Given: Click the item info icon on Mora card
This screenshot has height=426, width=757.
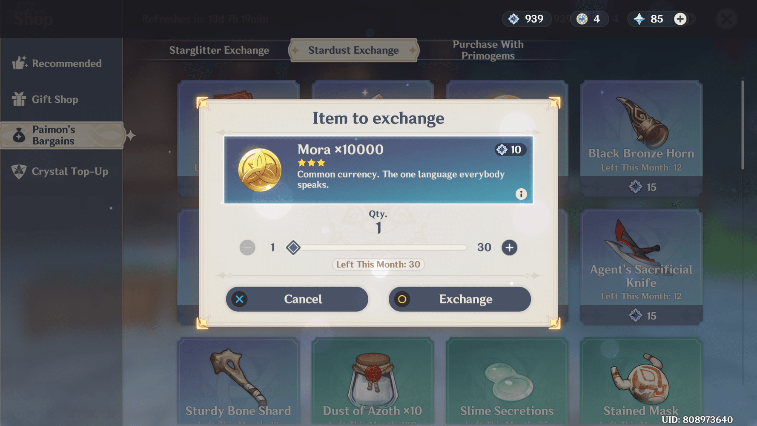Looking at the screenshot, I should click(x=521, y=194).
